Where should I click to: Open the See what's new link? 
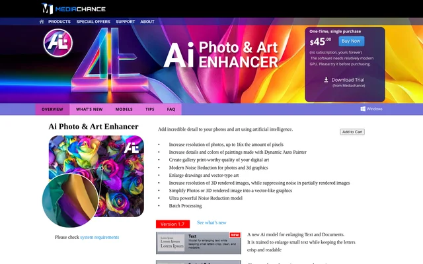click(211, 222)
